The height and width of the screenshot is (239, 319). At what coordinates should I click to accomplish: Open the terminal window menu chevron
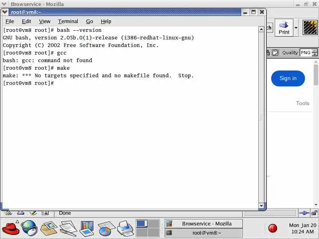5,12
